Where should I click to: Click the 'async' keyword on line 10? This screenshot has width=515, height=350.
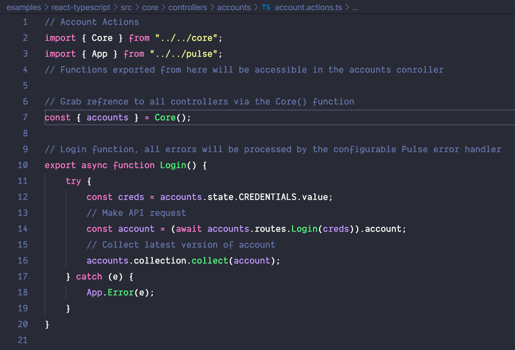(94, 165)
